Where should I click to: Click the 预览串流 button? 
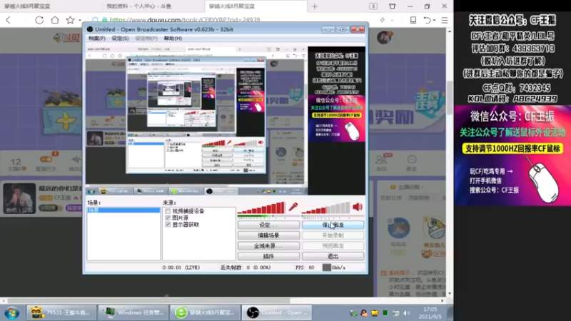[x=333, y=245]
